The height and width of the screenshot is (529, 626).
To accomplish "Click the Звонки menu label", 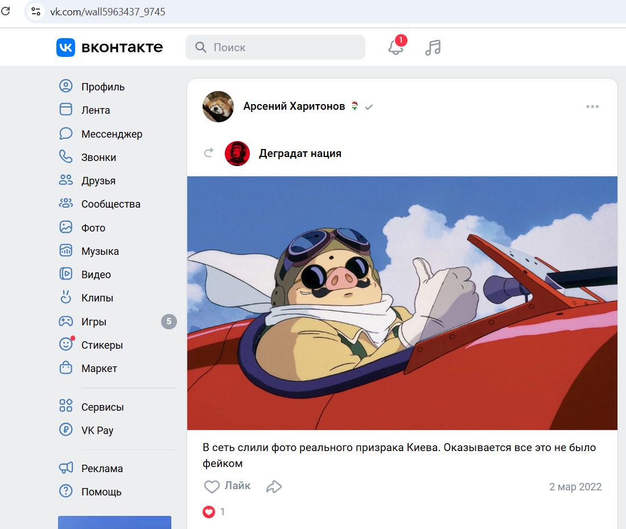I will click(98, 158).
